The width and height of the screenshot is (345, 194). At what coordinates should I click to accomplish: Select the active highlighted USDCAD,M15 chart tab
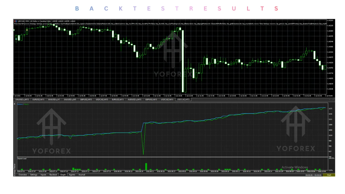point(183,99)
